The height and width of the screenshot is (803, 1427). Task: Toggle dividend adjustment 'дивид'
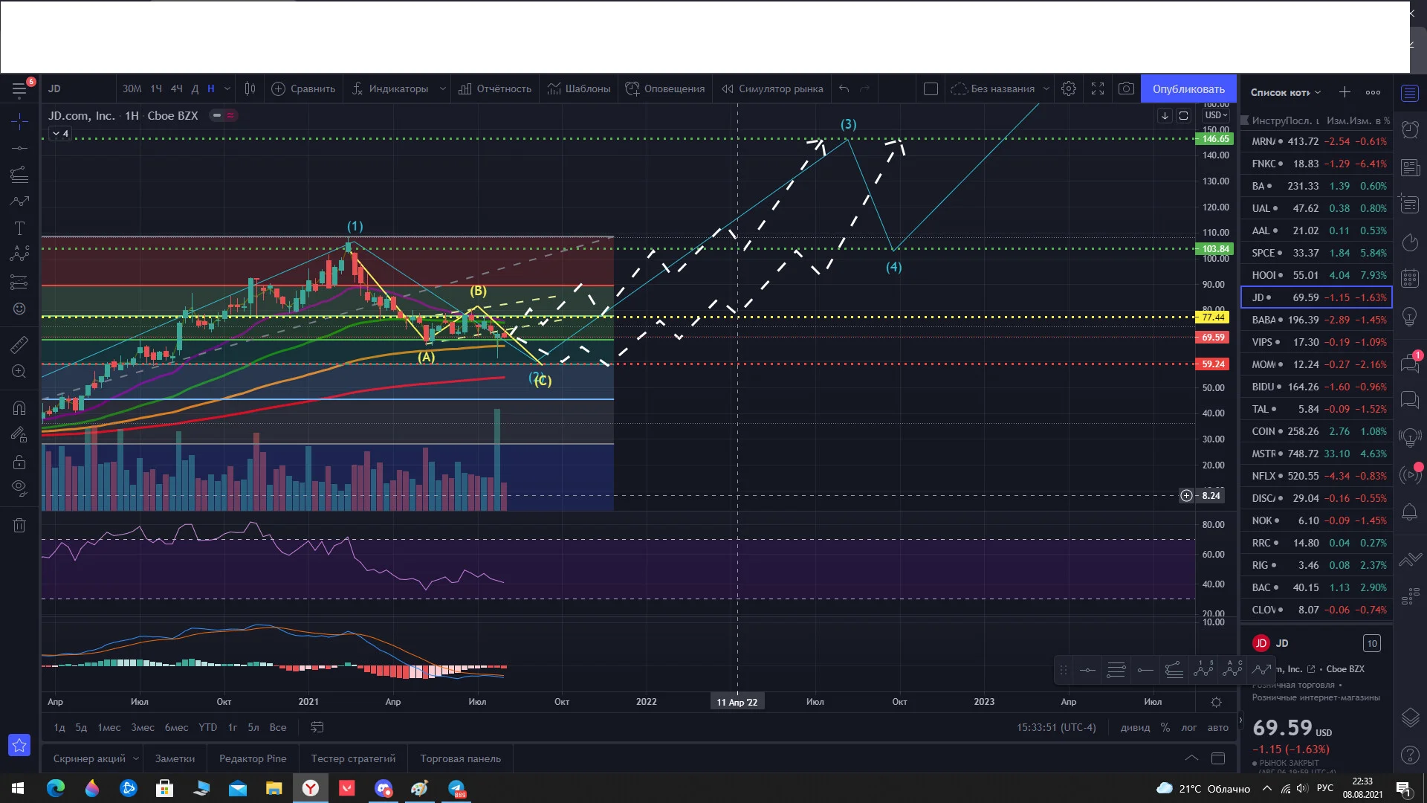[x=1135, y=727]
